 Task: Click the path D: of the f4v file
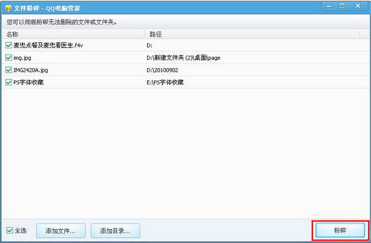(150, 45)
